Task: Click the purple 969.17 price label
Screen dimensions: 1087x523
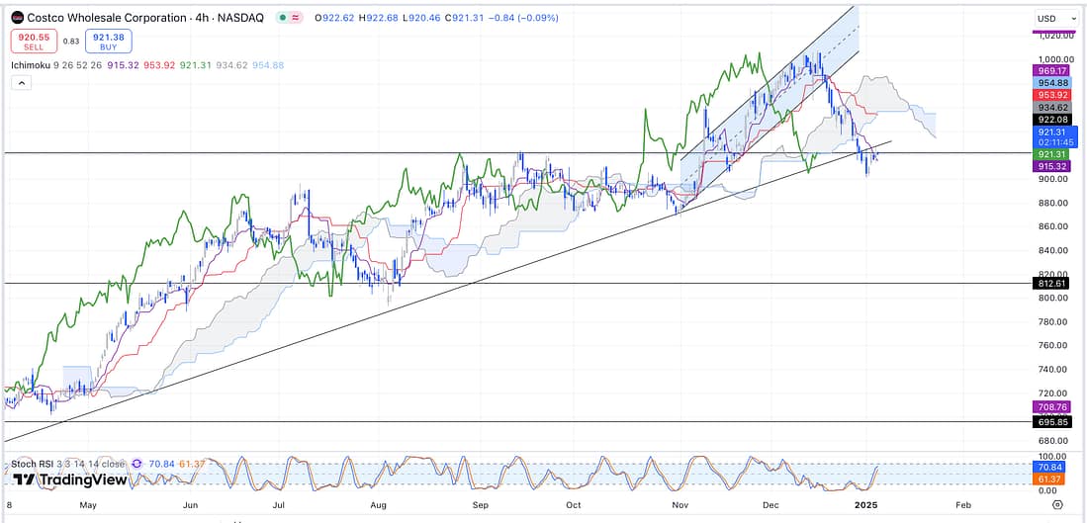Action: 1049,71
